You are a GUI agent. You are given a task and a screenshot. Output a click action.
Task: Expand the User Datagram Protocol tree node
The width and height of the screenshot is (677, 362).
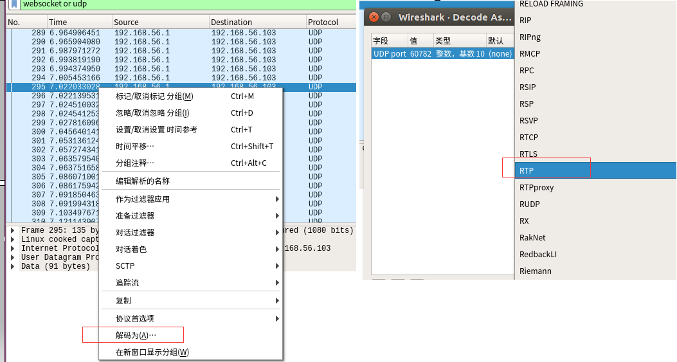13,257
